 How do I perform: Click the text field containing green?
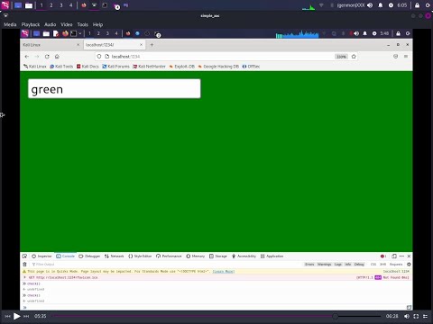115,88
